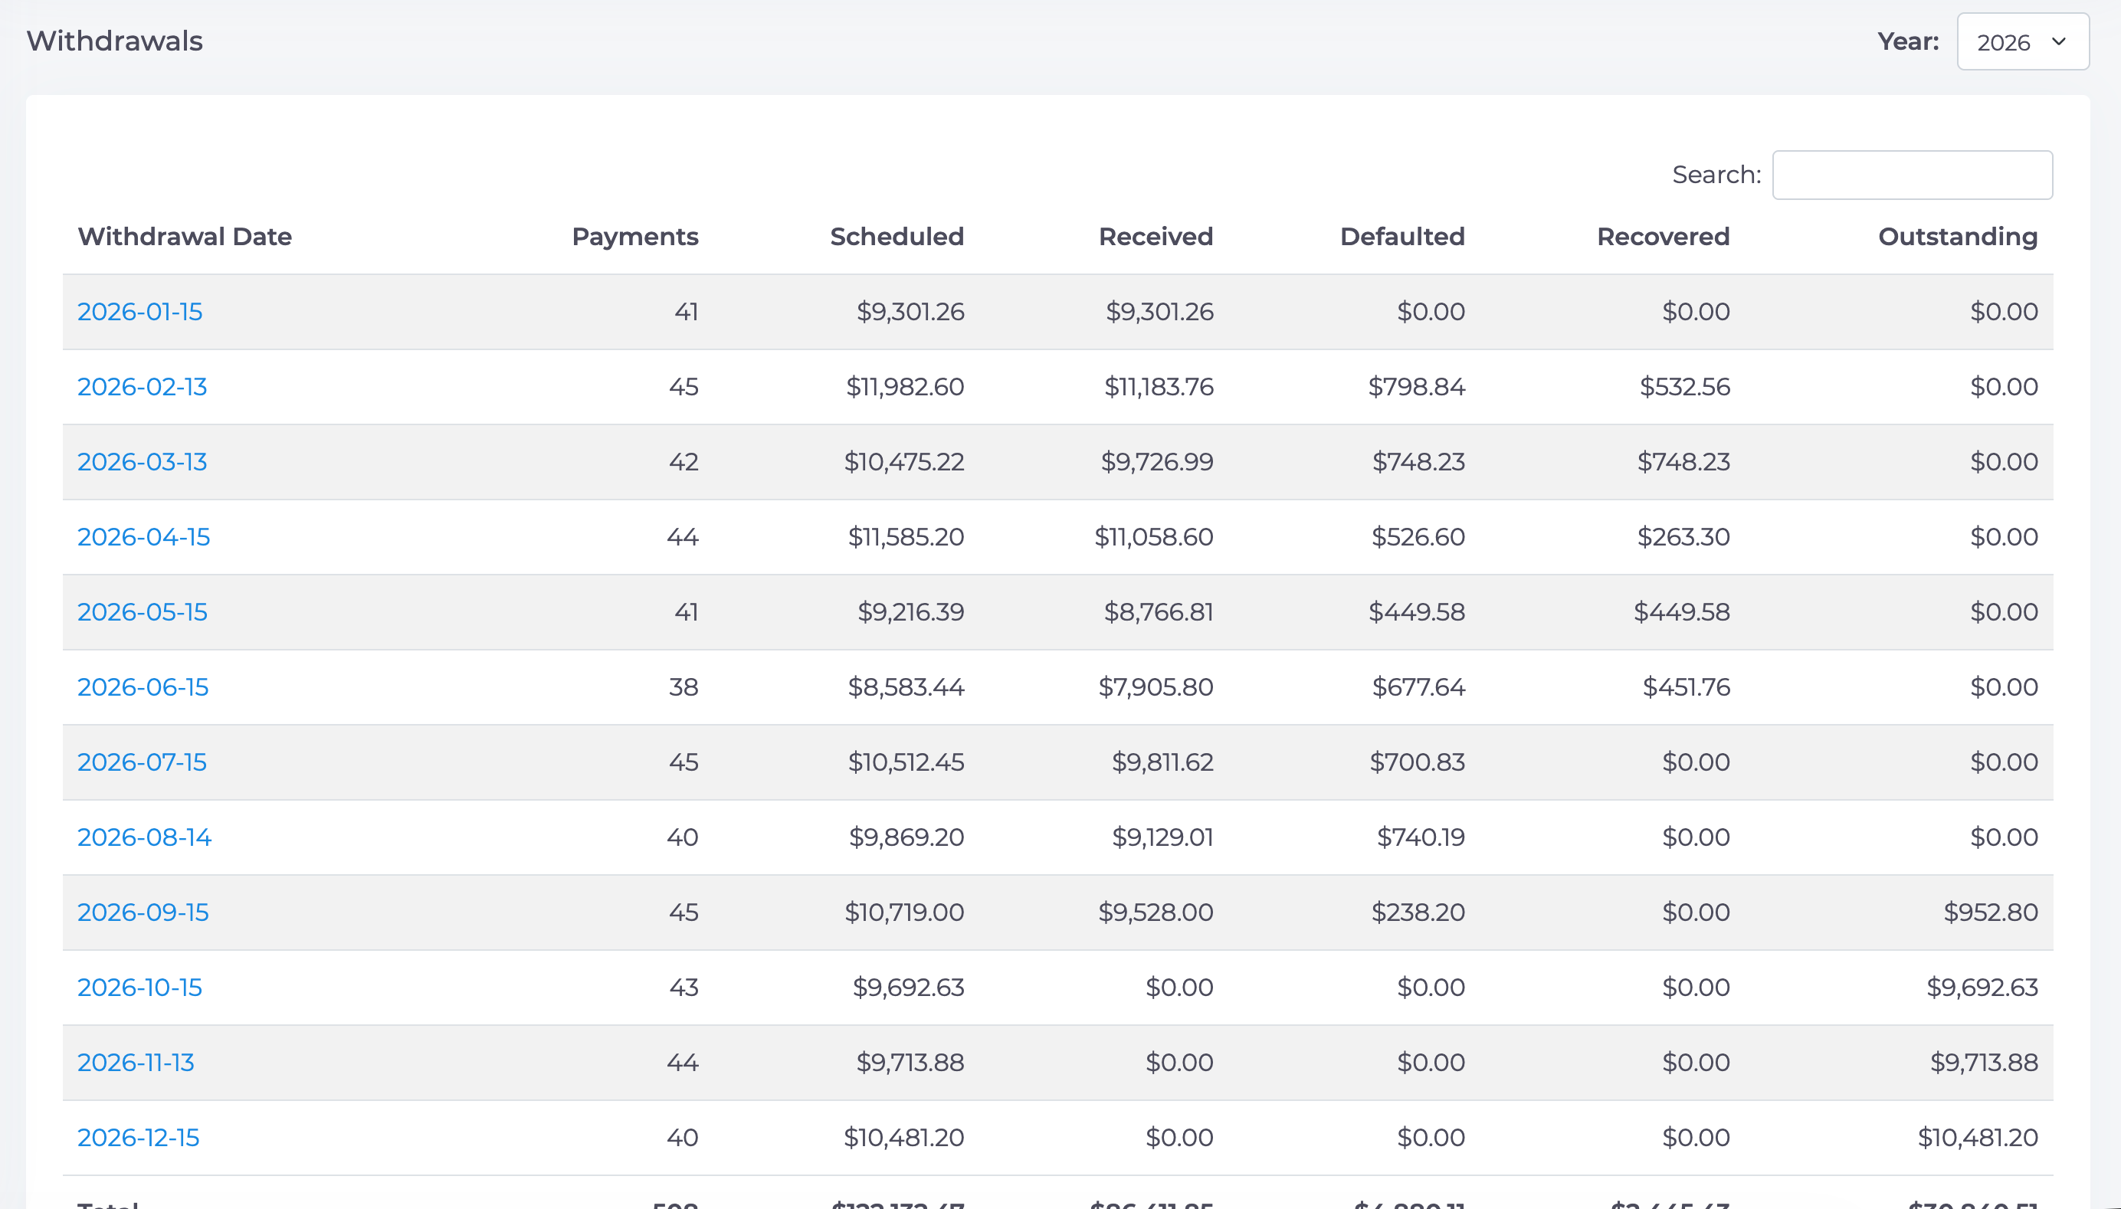Select Received amount $11,058.60
Image resolution: width=2121 pixels, height=1209 pixels.
1154,536
